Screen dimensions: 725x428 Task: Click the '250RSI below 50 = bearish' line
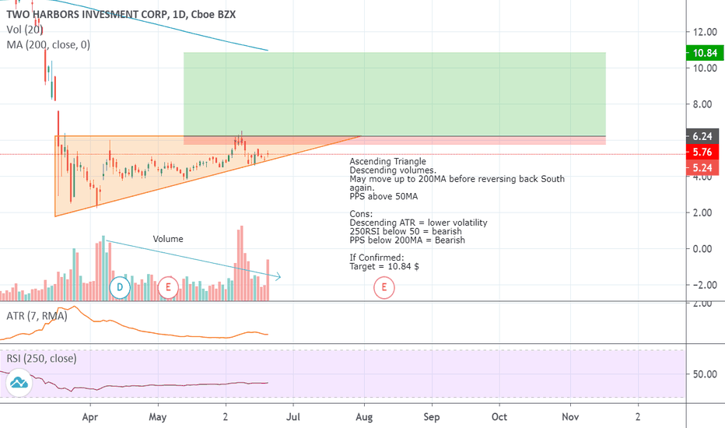point(405,231)
